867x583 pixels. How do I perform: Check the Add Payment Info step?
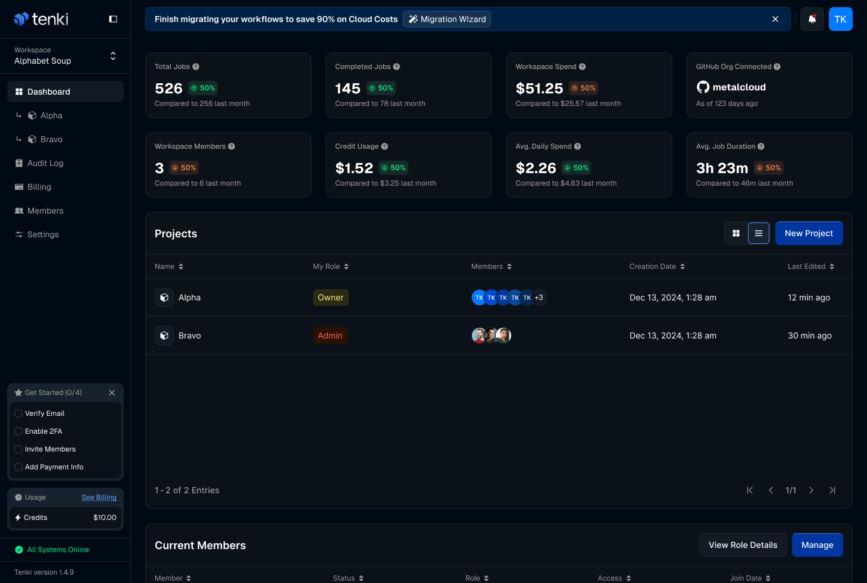point(18,467)
